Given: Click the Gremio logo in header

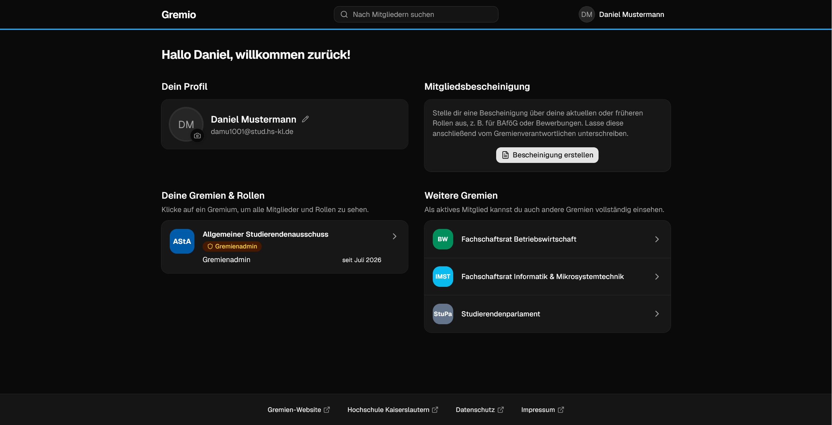Looking at the screenshot, I should (x=178, y=15).
